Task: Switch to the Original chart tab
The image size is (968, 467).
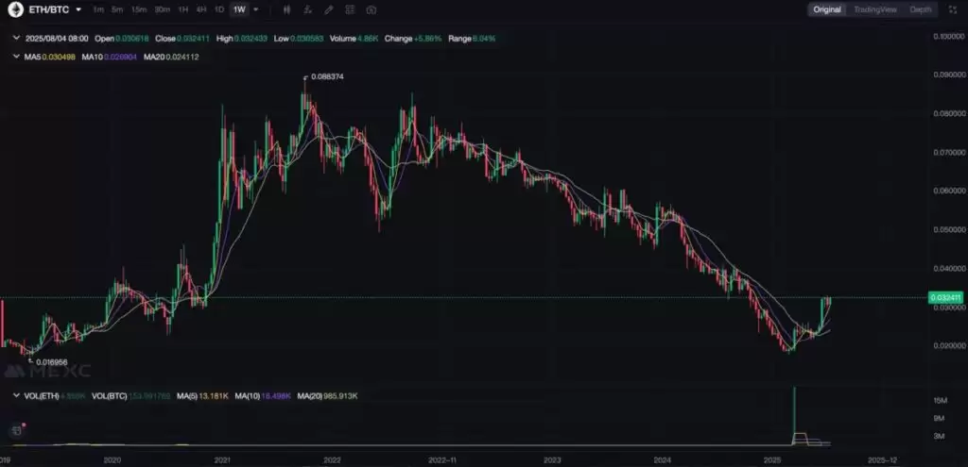Action: (826, 9)
